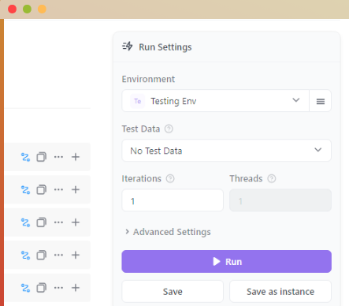Click the Threads help icon

click(272, 179)
